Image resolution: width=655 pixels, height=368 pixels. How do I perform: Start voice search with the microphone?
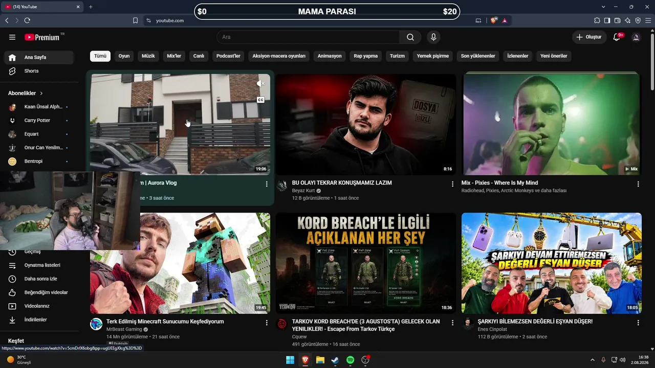tap(433, 37)
